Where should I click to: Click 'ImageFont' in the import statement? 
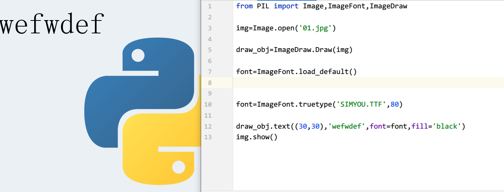coord(346,6)
